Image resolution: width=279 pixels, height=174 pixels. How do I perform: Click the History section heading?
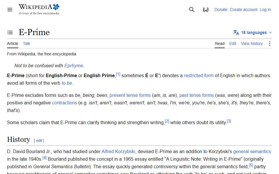(x=19, y=139)
